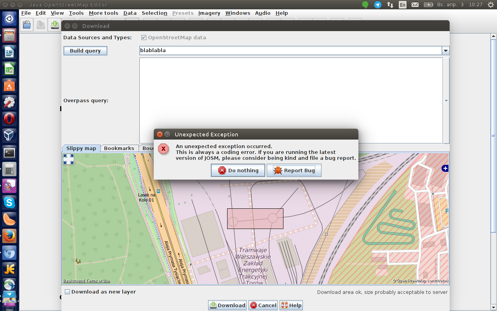Screen dimensions: 497x311
Task: Toggle fullscreen map arrows icon in Slippy map
Action: point(68,159)
